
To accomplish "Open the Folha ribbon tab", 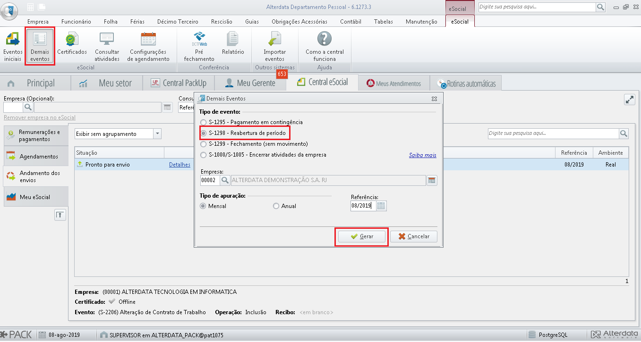I will coord(111,22).
